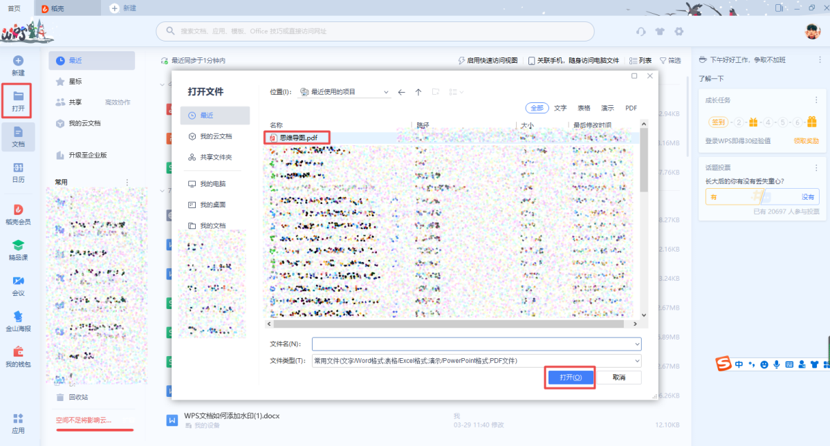Select the 表格 file type filter
The height and width of the screenshot is (446, 830).
tap(584, 108)
